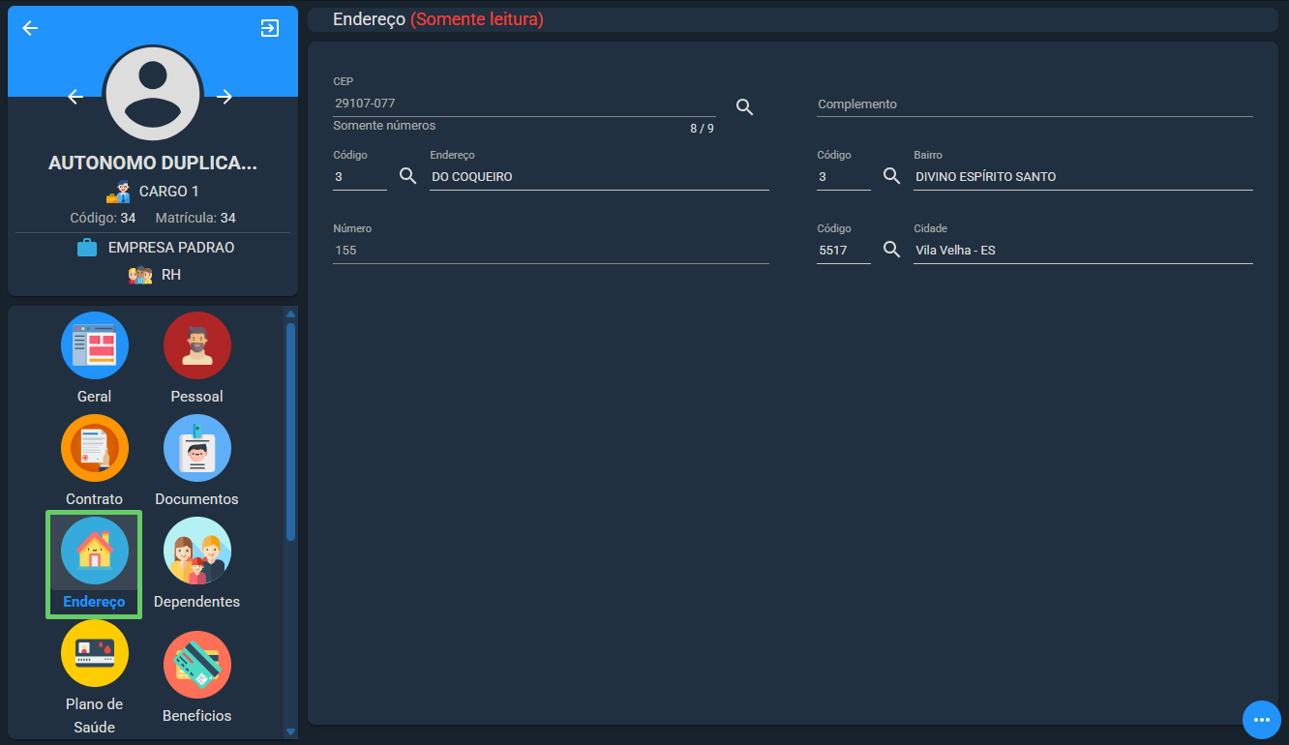
Task: Open the Dependentes section icon
Action: [197, 551]
